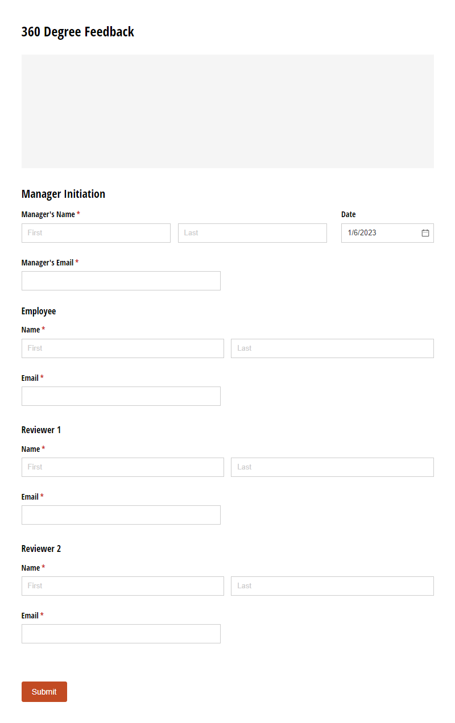Click the Reviewer 2 section heading
The image size is (455, 723).
(x=41, y=549)
